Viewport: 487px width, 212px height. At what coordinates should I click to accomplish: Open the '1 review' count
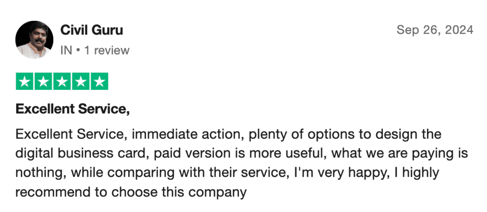click(107, 50)
